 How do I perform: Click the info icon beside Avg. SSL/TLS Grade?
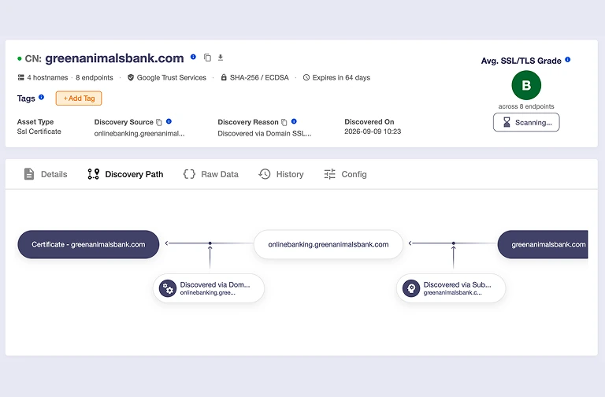tap(567, 60)
